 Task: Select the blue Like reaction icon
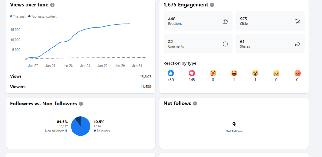(x=171, y=73)
